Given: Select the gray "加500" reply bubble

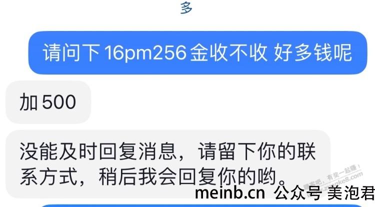Looking at the screenshot, I should pyautogui.click(x=48, y=102).
